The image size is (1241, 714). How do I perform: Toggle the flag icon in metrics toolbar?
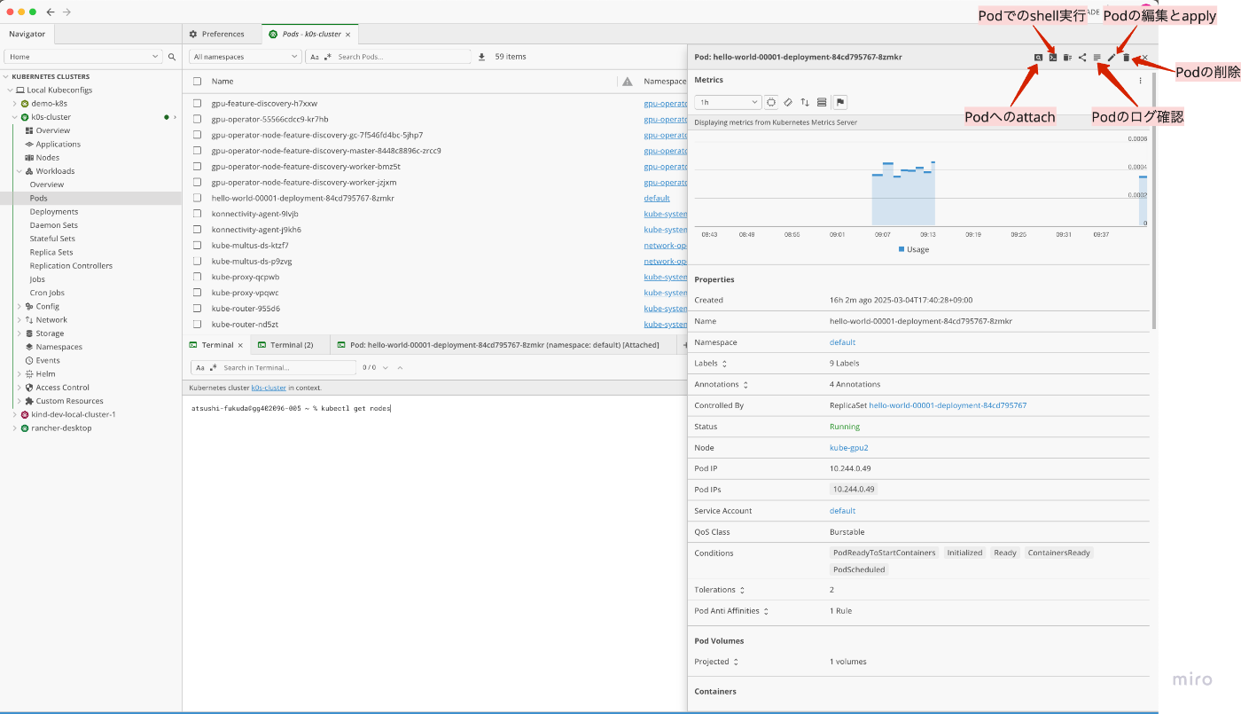click(x=839, y=102)
